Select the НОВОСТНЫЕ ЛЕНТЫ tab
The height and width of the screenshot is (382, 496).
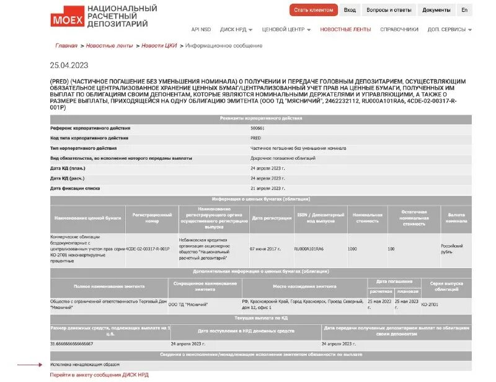pyautogui.click(x=345, y=28)
